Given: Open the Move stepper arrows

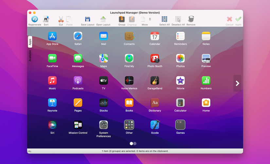Looking at the screenshot, I should [150, 19].
